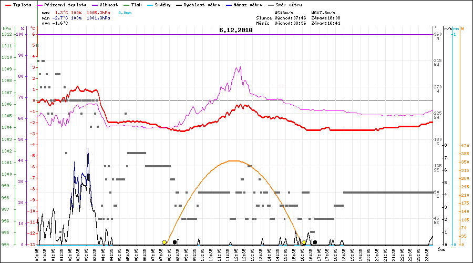
Task: Click the 315 NW compass axis label
Action: pos(438,63)
